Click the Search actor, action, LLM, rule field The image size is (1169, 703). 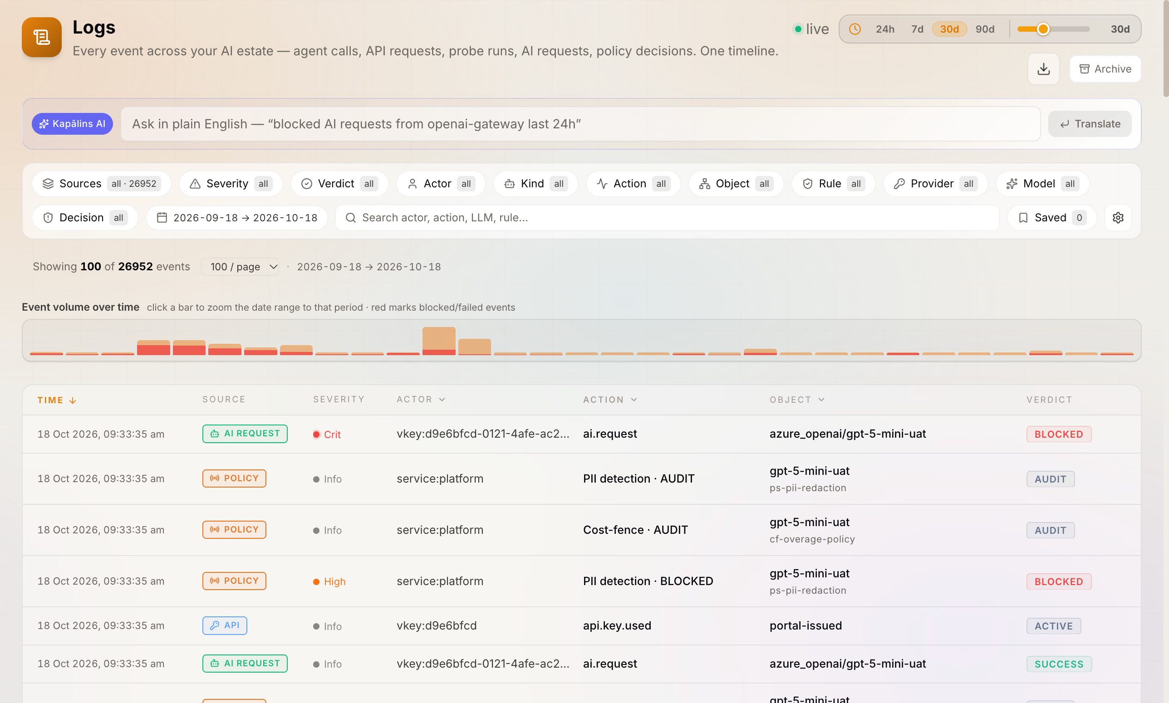pos(667,217)
